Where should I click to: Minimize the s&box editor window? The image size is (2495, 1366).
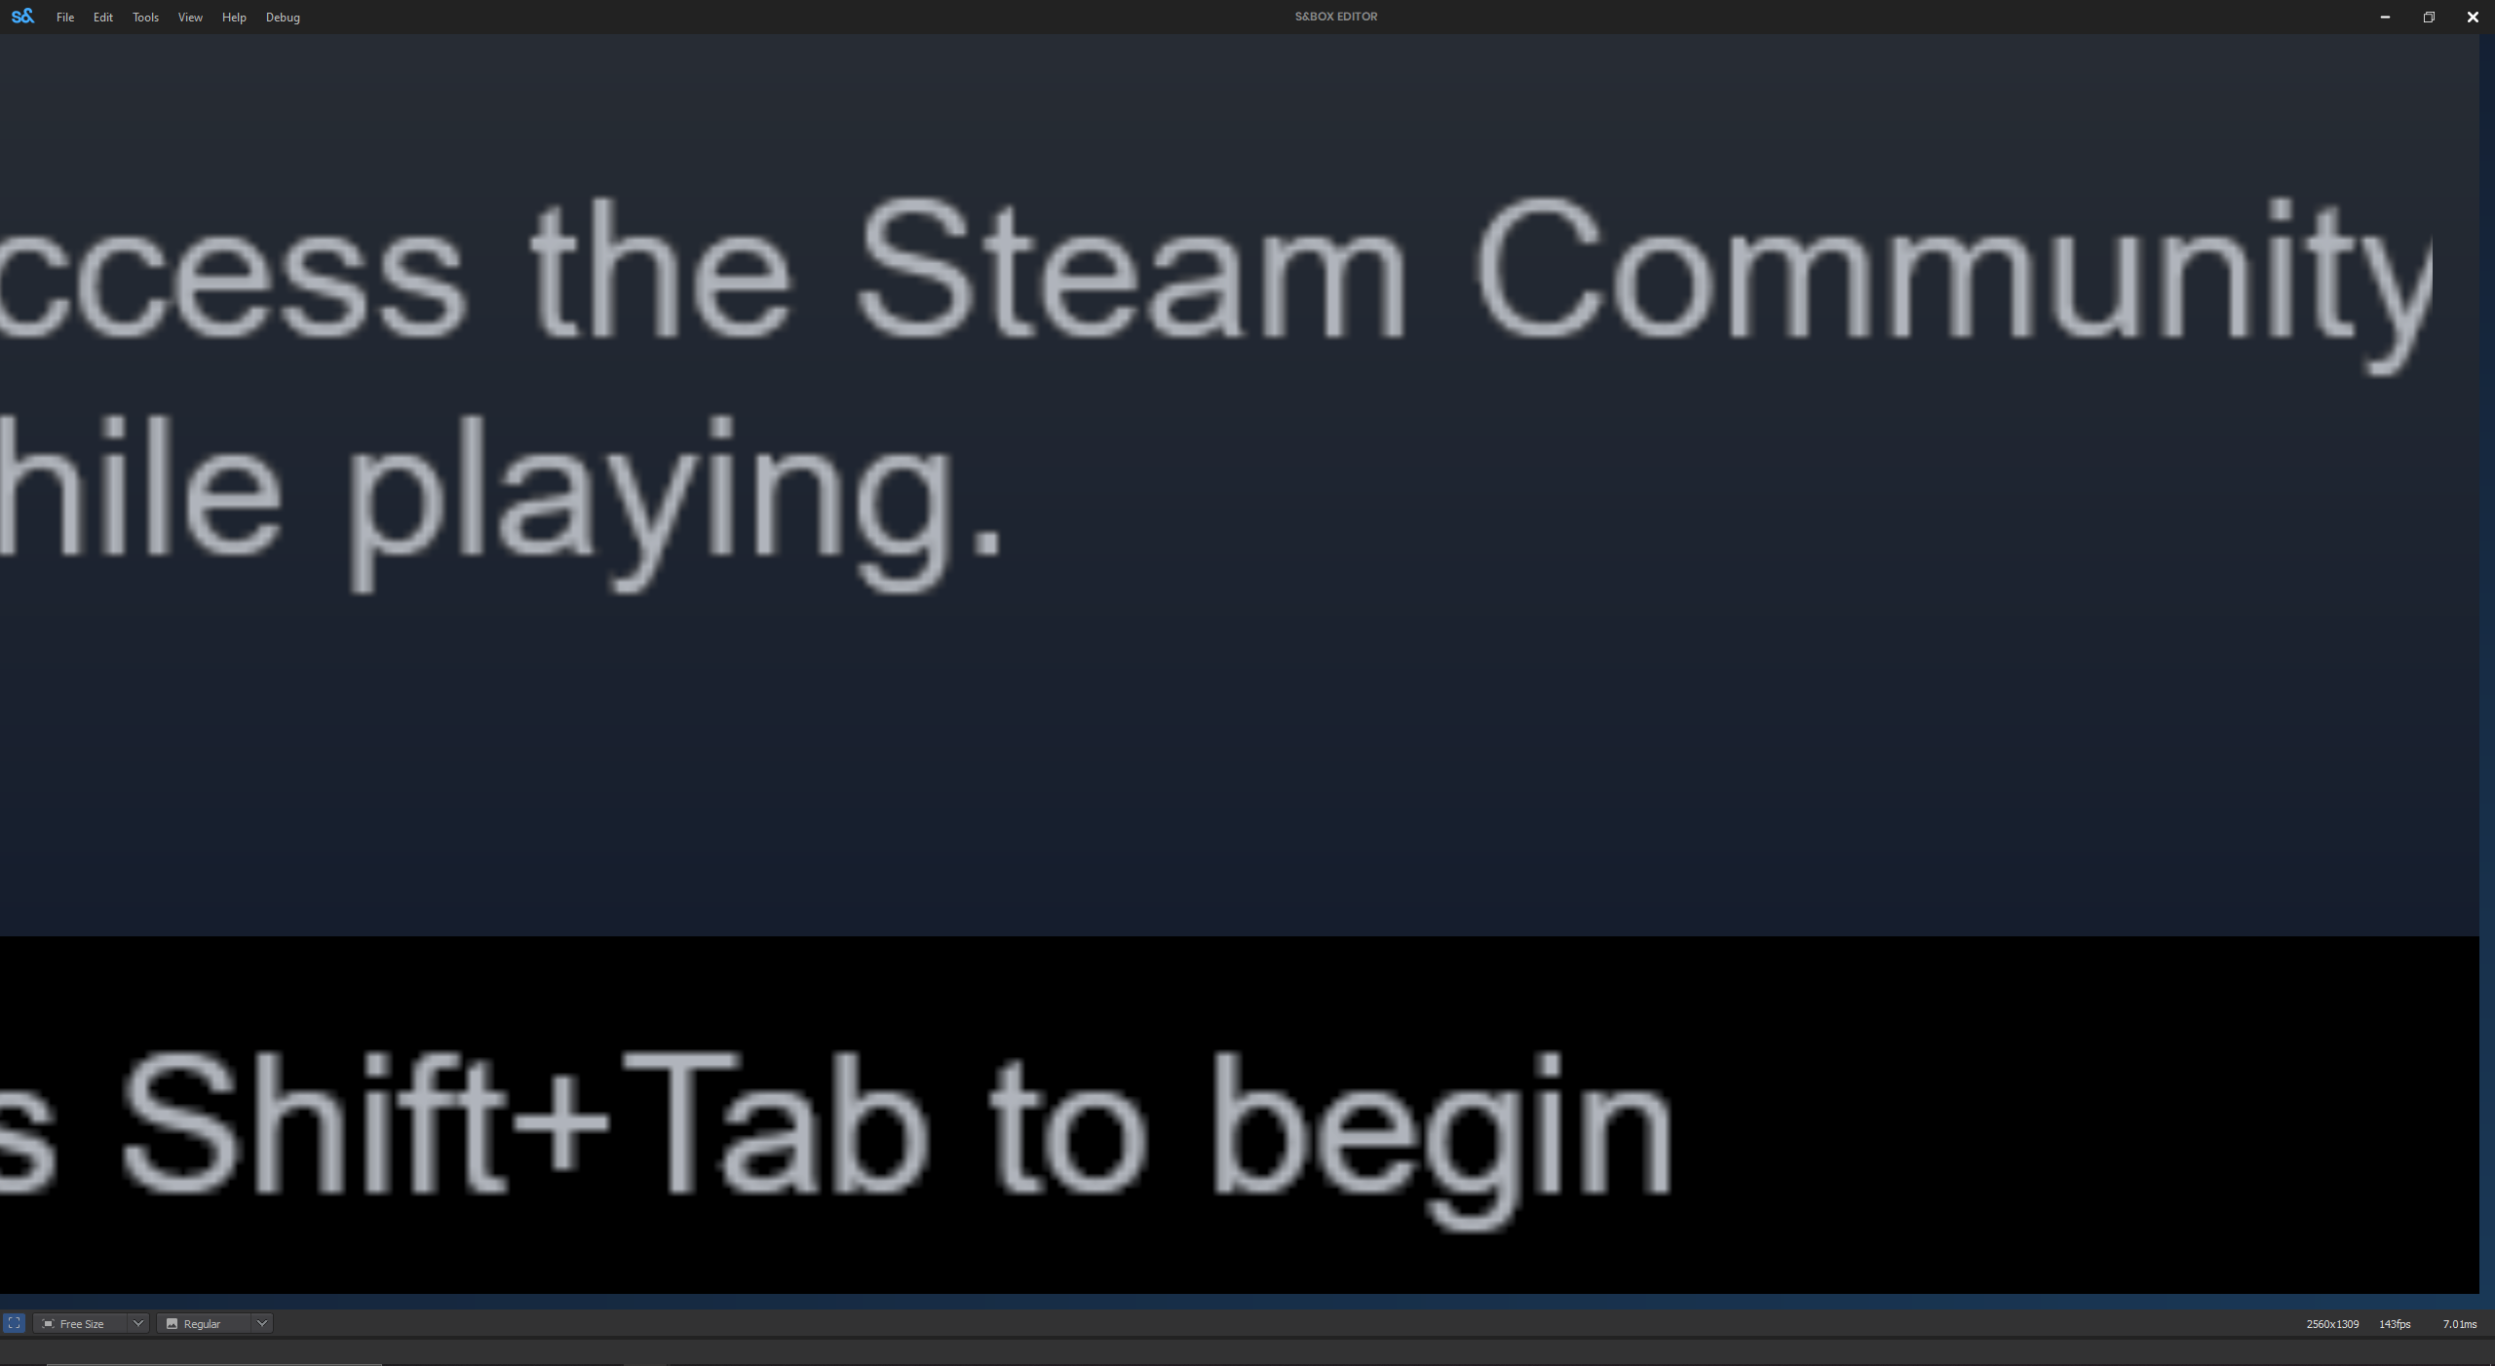2385,17
